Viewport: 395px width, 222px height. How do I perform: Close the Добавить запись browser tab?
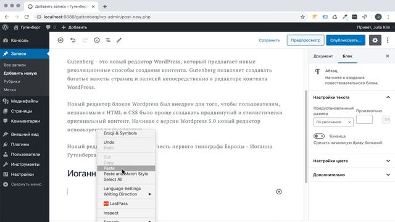pyautogui.click(x=93, y=7)
